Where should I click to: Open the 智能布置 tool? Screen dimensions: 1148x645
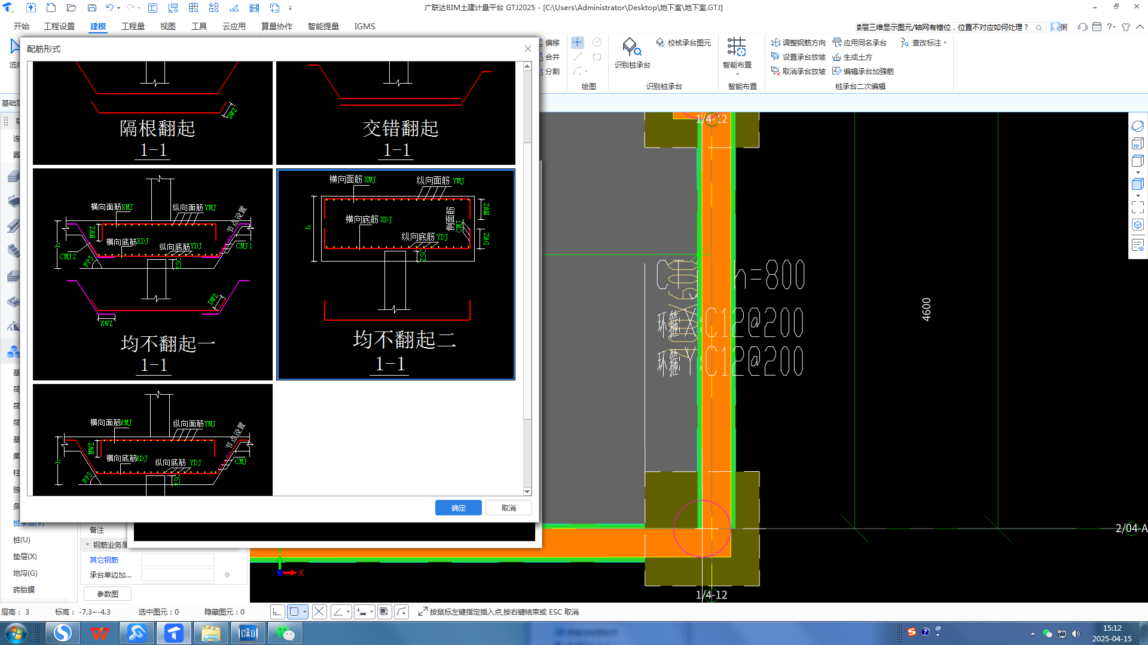(737, 55)
